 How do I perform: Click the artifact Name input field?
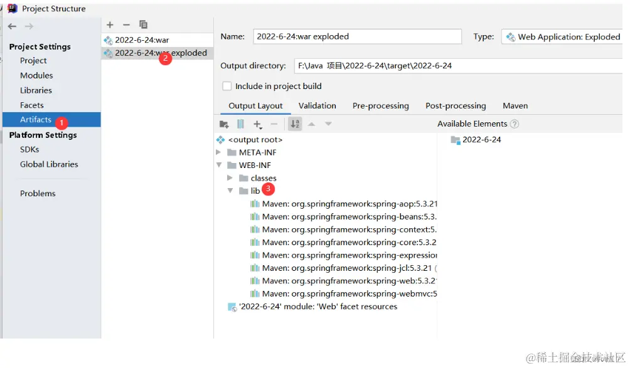point(357,36)
